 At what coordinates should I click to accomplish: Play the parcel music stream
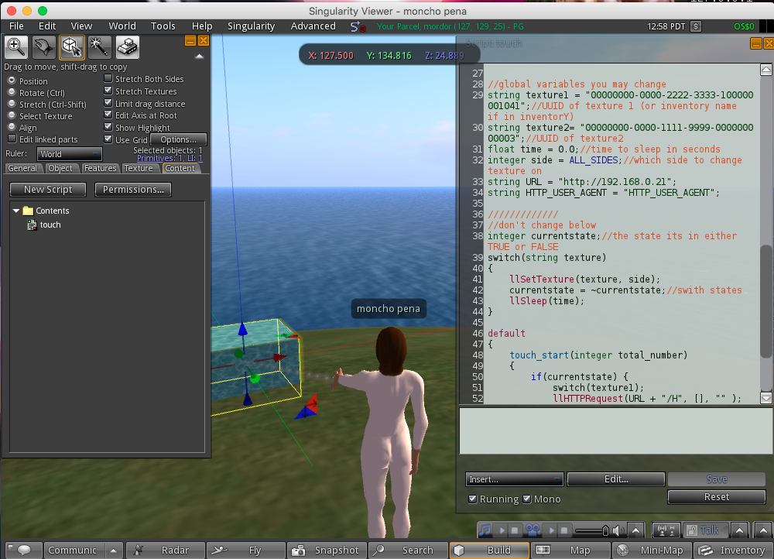coord(502,530)
